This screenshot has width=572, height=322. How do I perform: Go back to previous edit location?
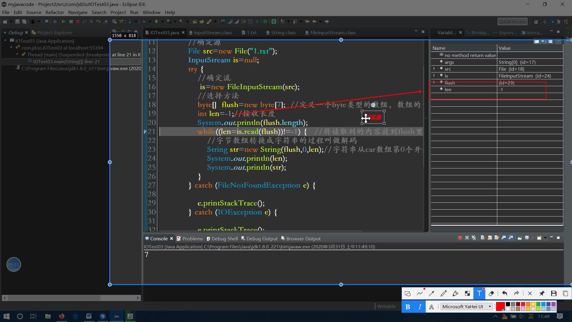coord(307,21)
